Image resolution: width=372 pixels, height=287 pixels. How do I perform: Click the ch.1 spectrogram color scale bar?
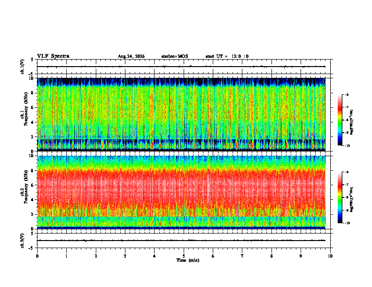point(340,120)
